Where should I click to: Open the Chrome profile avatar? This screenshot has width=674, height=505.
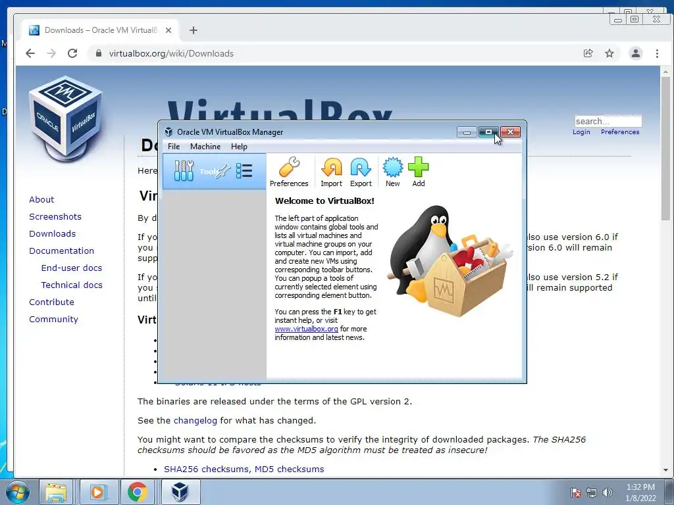coord(635,53)
